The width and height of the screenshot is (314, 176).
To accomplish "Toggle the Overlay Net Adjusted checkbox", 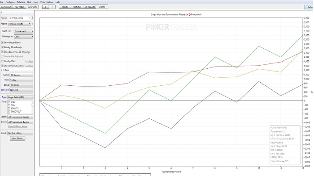I will pyautogui.click(x=2, y=56).
